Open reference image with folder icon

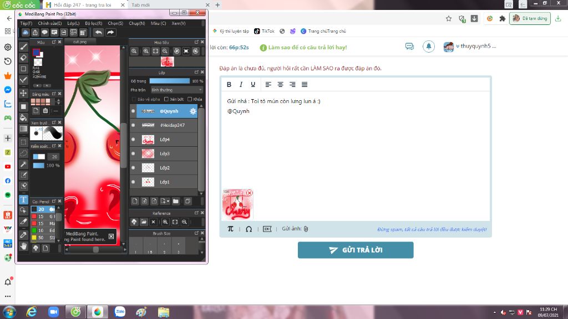pos(144,222)
